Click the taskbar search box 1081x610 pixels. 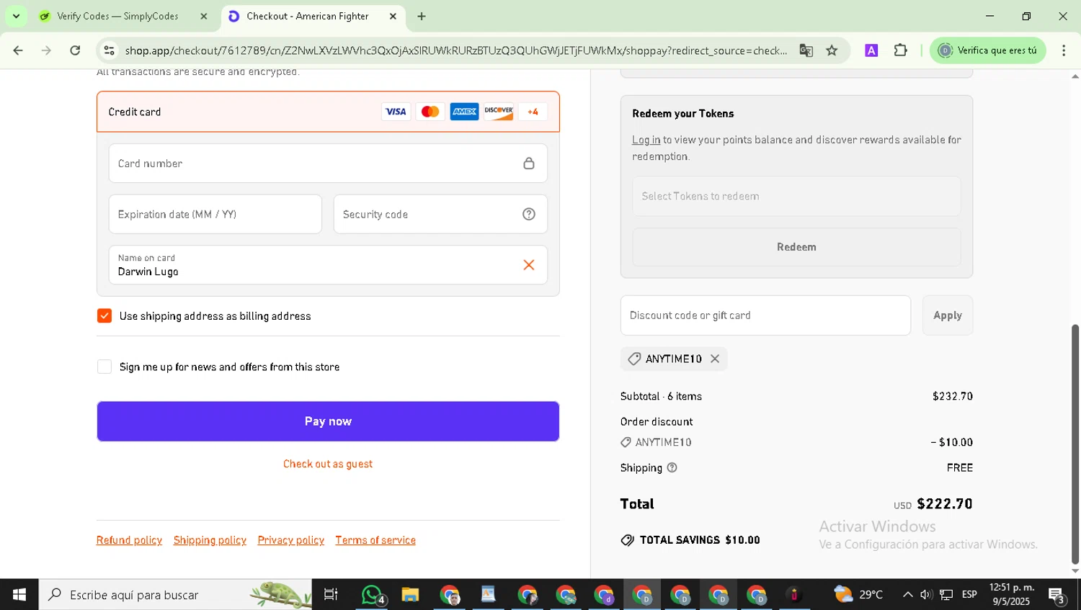pos(175,595)
